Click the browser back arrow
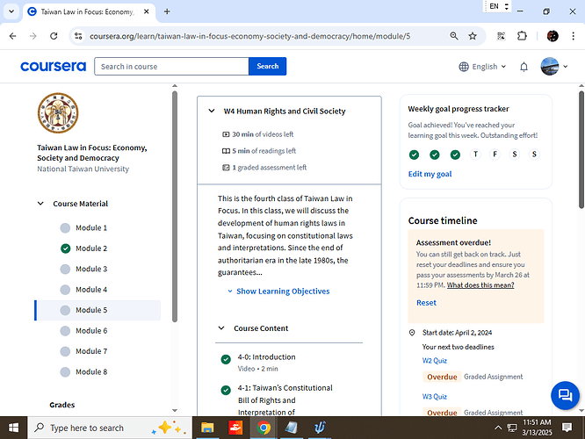 [x=12, y=36]
